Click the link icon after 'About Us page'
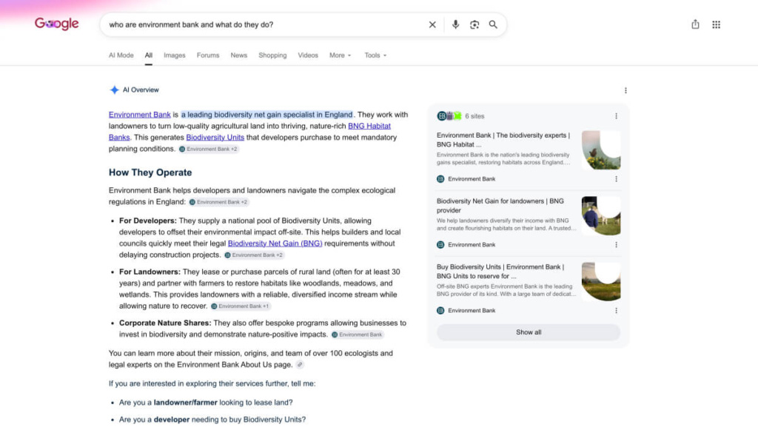This screenshot has width=758, height=433. [300, 365]
